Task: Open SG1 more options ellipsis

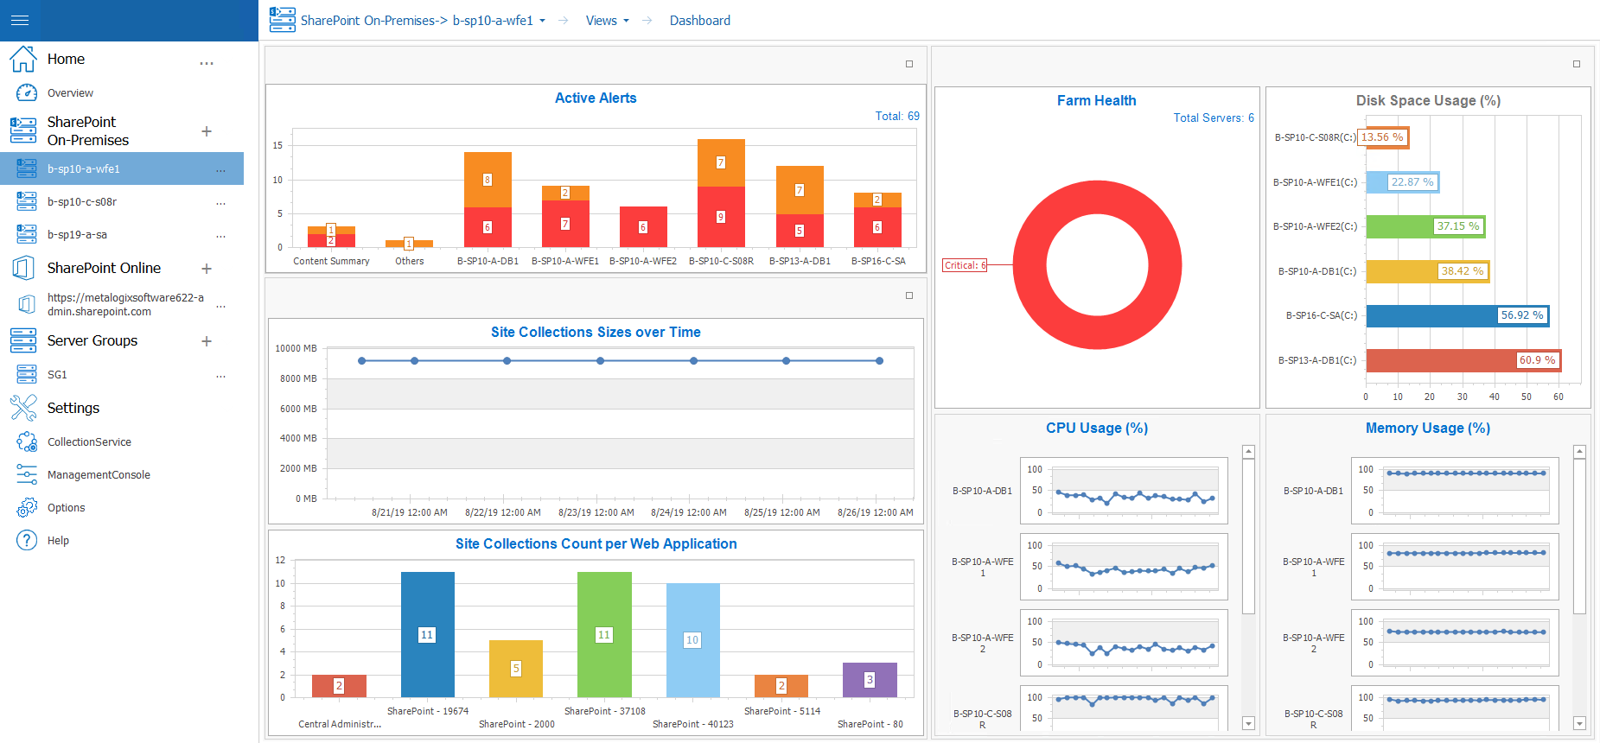Action: tap(220, 376)
